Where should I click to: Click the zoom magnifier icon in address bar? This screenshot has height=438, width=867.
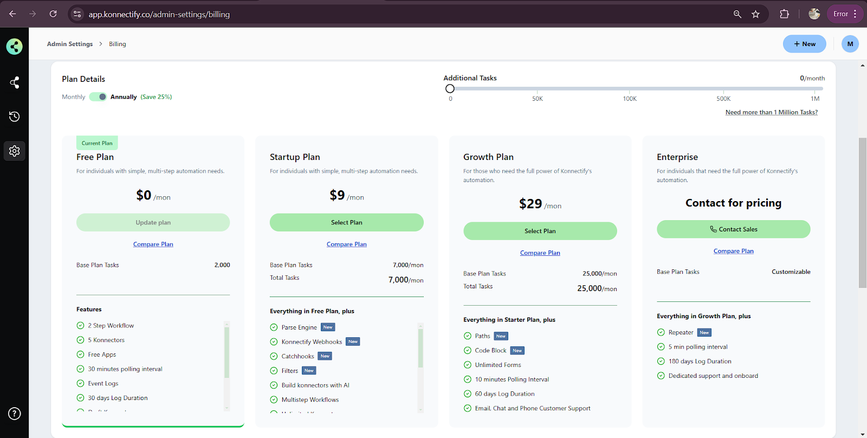(737, 14)
